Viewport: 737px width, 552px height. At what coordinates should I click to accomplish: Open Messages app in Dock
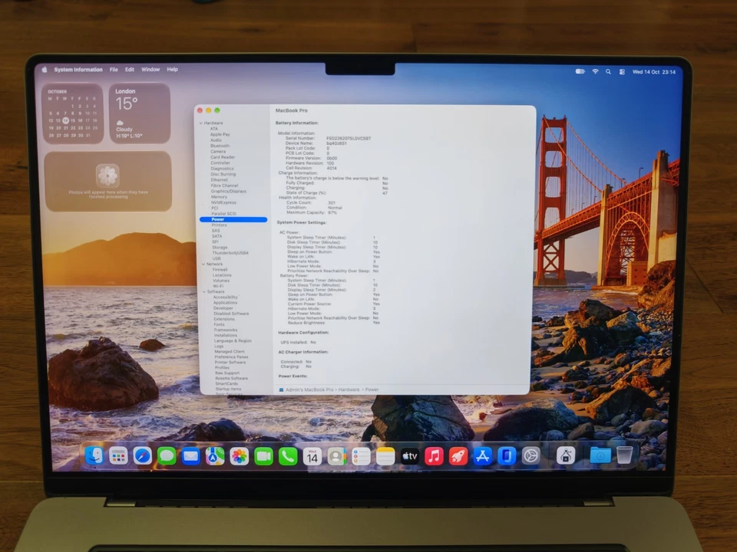(167, 455)
